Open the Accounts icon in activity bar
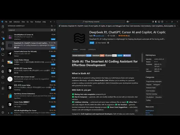This screenshot has height=135, width=180. click(3, 107)
